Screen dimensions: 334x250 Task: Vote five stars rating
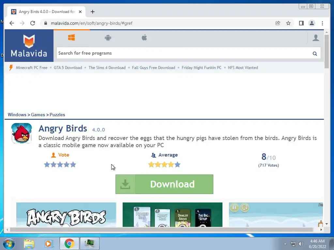pyautogui.click(x=73, y=164)
